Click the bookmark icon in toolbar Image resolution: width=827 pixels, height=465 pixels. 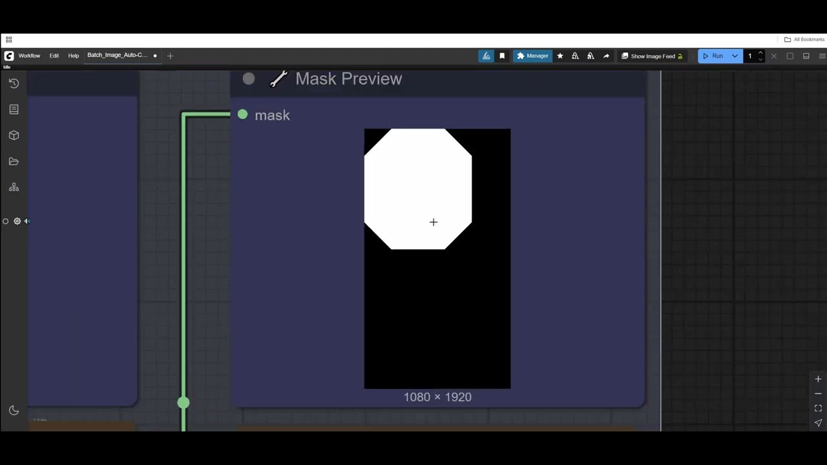pyautogui.click(x=502, y=56)
